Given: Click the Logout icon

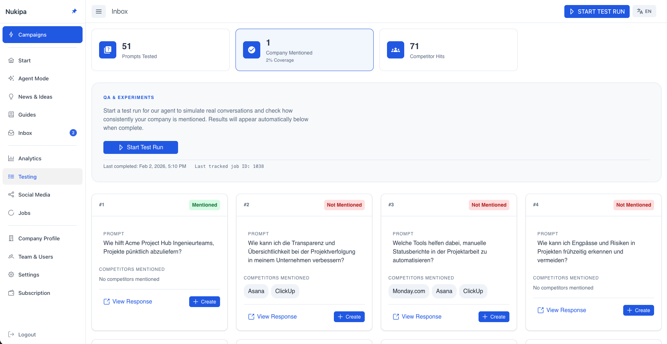Looking at the screenshot, I should [11, 335].
